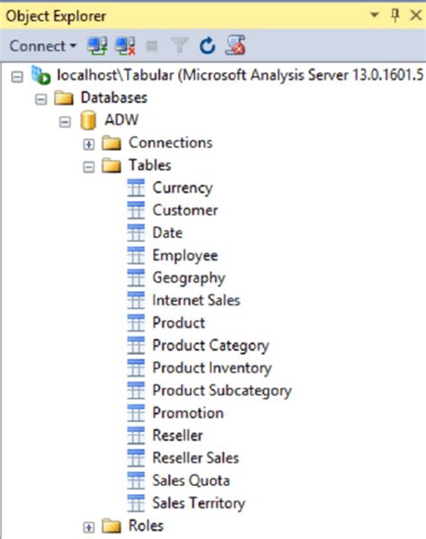Select the Tables folder label
The image size is (426, 539).
(150, 165)
